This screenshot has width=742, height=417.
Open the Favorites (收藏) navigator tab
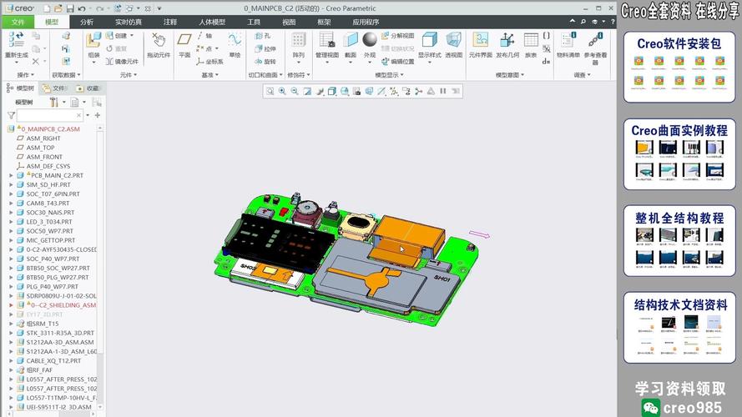tap(88, 88)
